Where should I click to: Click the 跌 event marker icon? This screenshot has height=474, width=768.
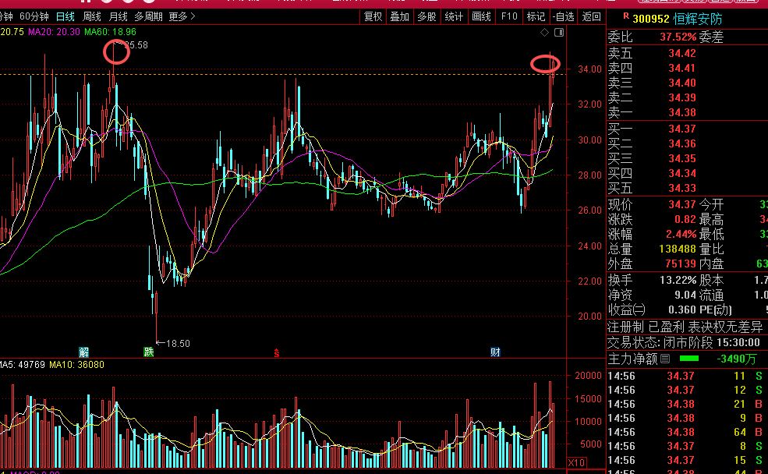148,352
